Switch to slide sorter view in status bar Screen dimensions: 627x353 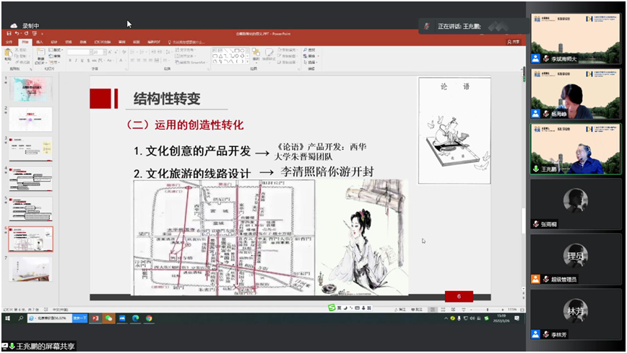tap(443, 310)
